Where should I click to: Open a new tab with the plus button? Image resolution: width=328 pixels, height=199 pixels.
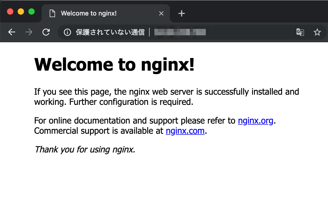(182, 13)
